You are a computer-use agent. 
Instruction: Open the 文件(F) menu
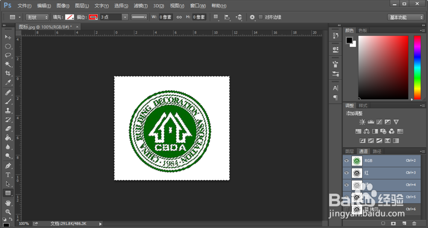24,6
